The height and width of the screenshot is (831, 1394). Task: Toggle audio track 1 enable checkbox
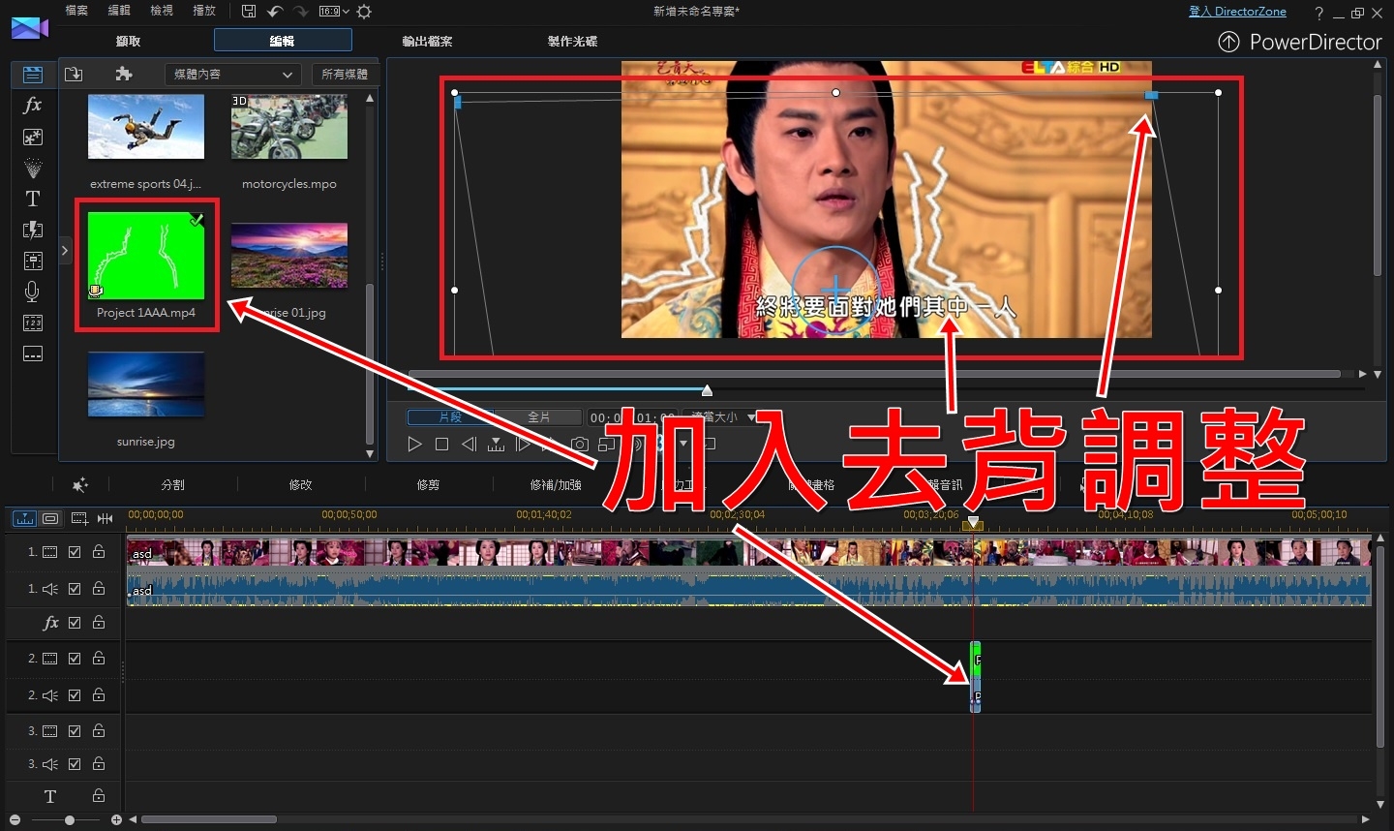pyautogui.click(x=75, y=589)
